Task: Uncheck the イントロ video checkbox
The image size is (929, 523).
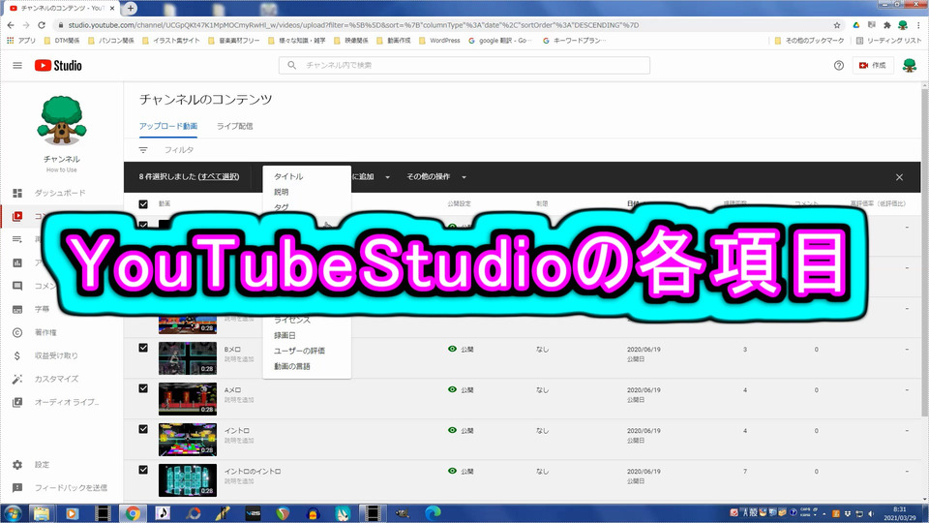Action: [143, 429]
